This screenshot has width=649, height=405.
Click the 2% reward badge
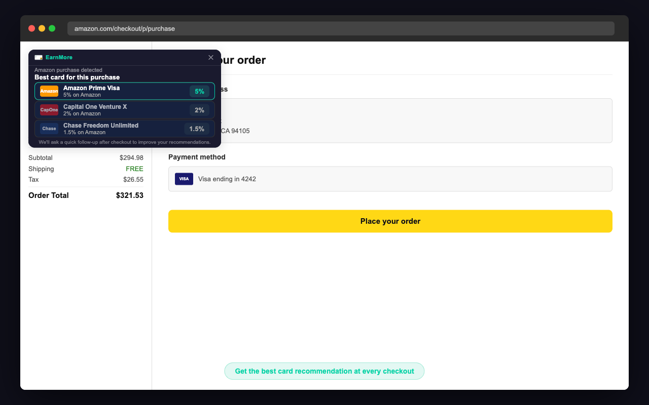click(x=199, y=110)
